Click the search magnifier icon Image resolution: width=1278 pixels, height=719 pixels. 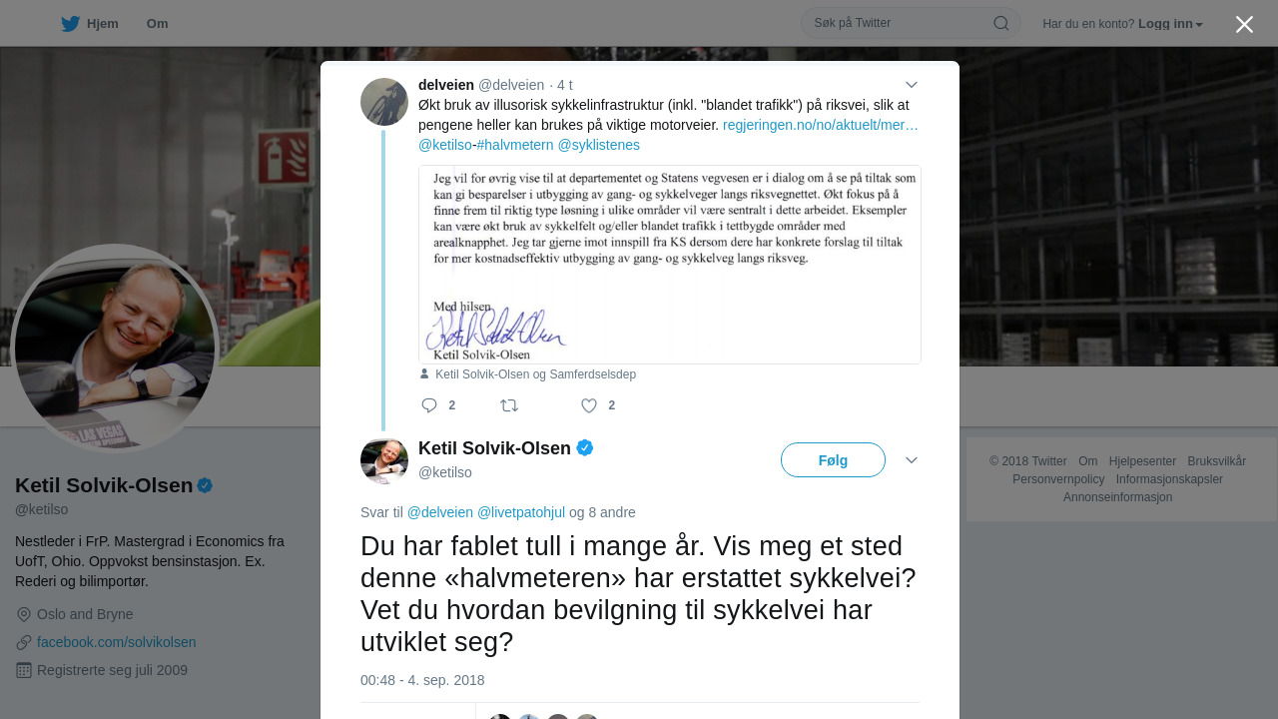[1000, 23]
